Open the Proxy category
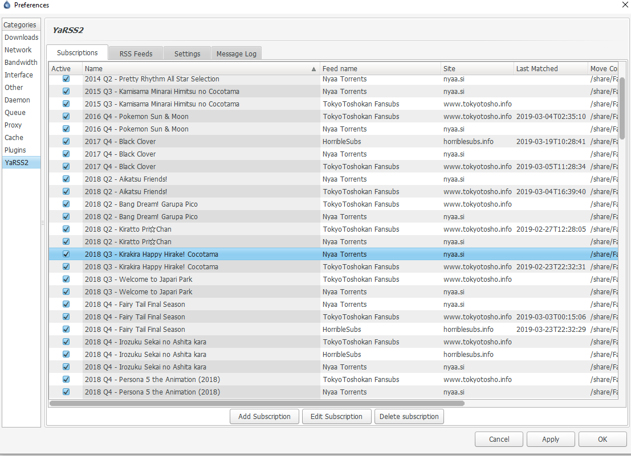This screenshot has height=456, width=631. point(21,125)
